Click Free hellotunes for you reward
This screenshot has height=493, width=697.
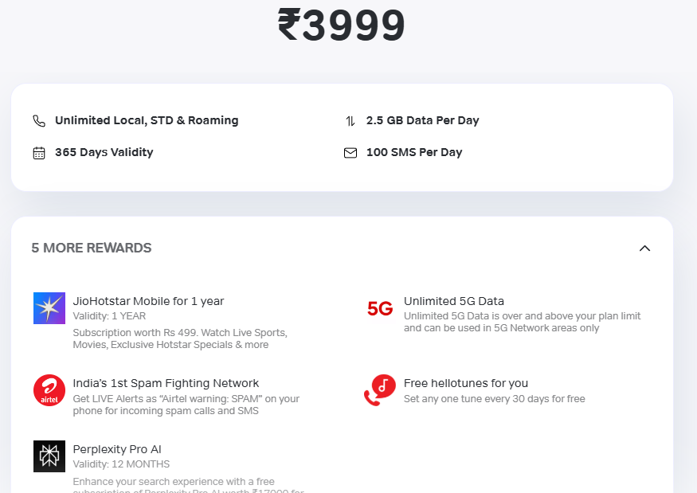coord(465,382)
